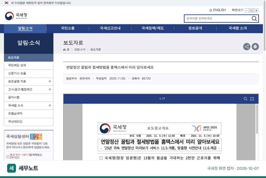The width and height of the screenshot is (266, 178).
Task: Click the document viewer vertical scrollbar
Action: pyautogui.click(x=257, y=119)
